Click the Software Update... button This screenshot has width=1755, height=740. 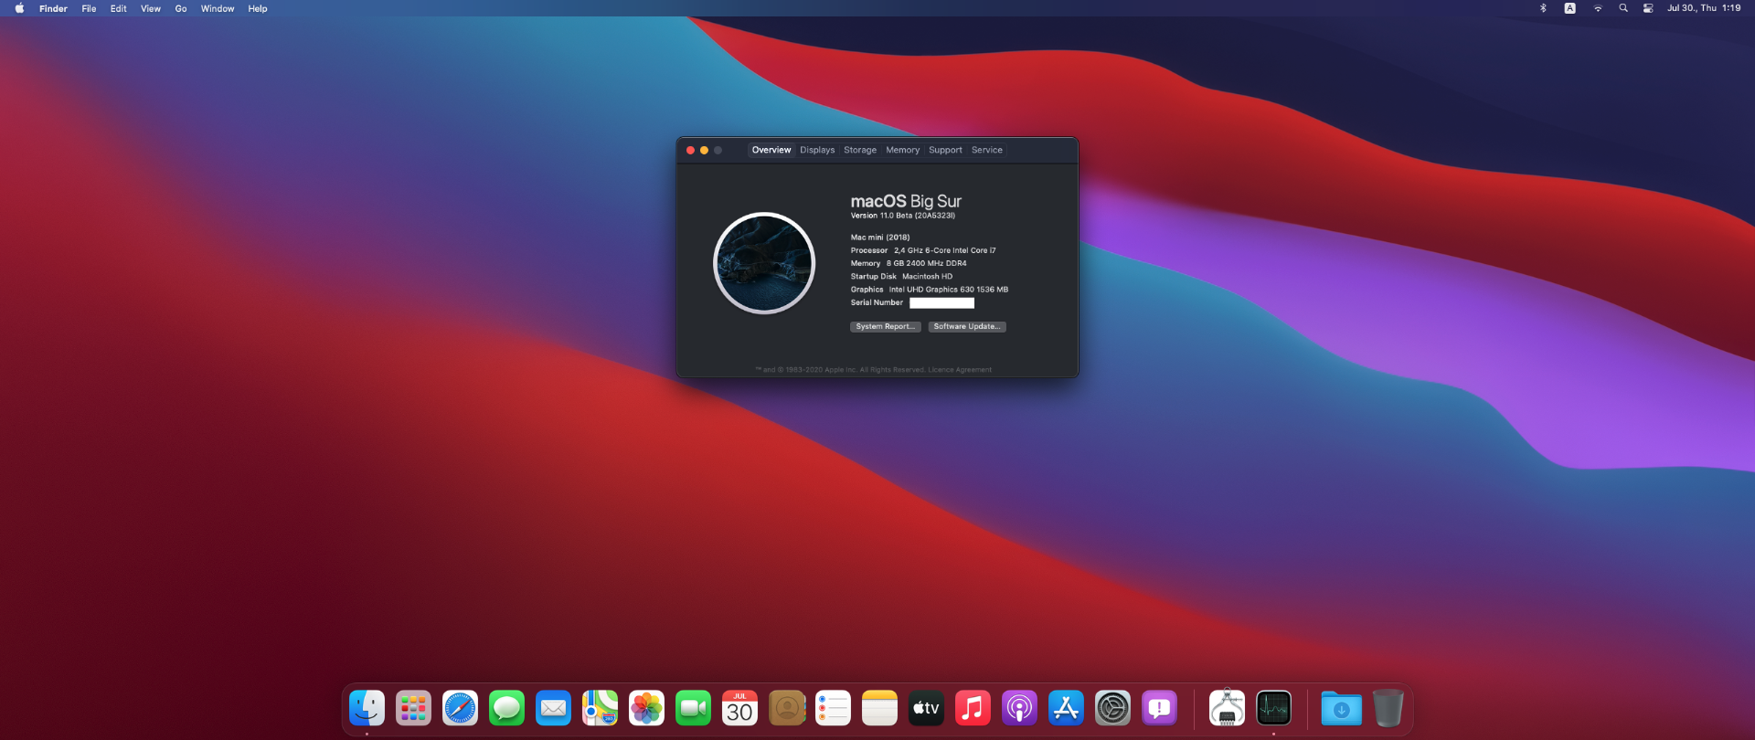(967, 326)
